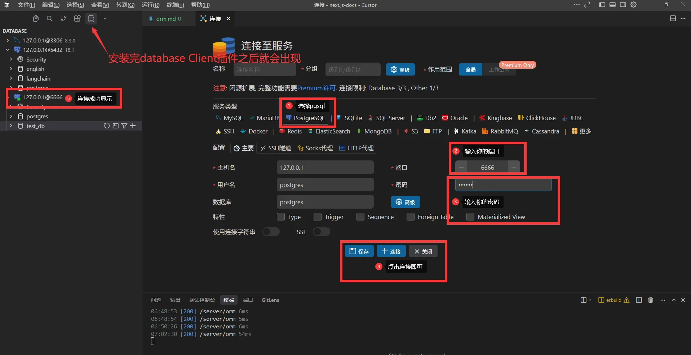The image size is (691, 355).
Task: Enable the Trigger checkbox
Action: click(x=318, y=217)
